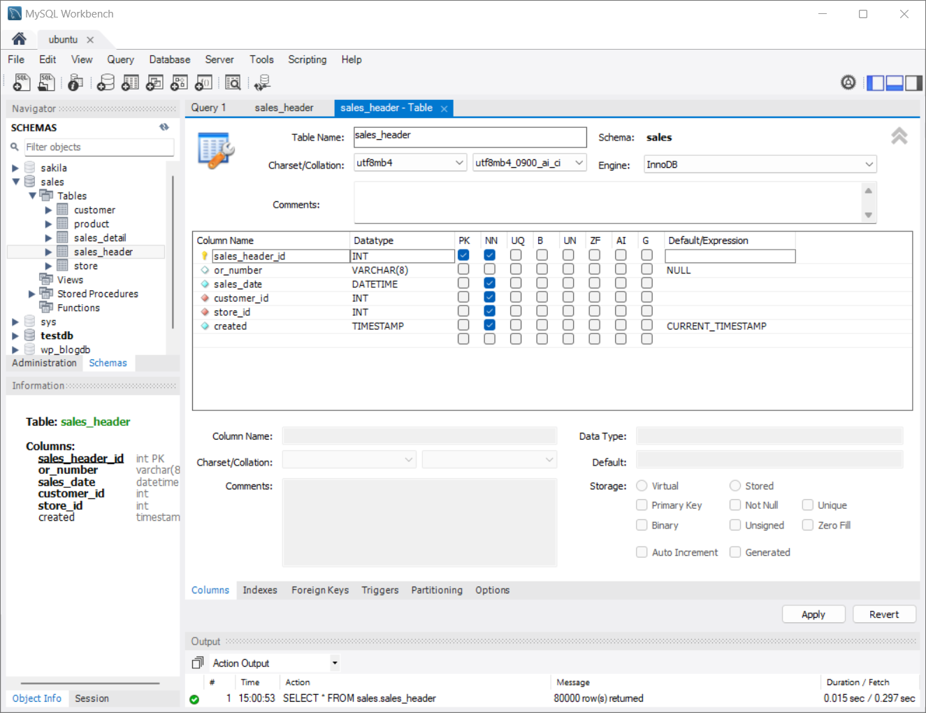Click output copy icon beside Action Output
The image size is (926, 713).
198,663
